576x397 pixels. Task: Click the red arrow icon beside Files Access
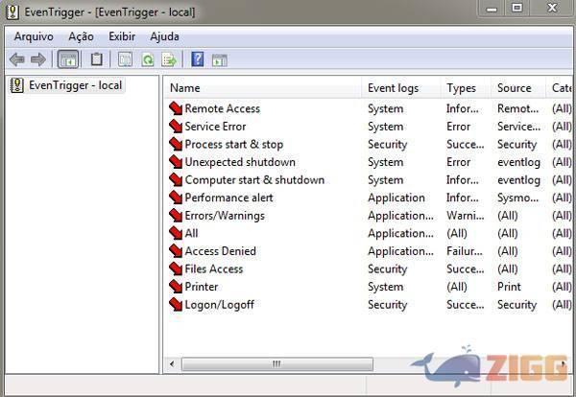click(x=176, y=269)
